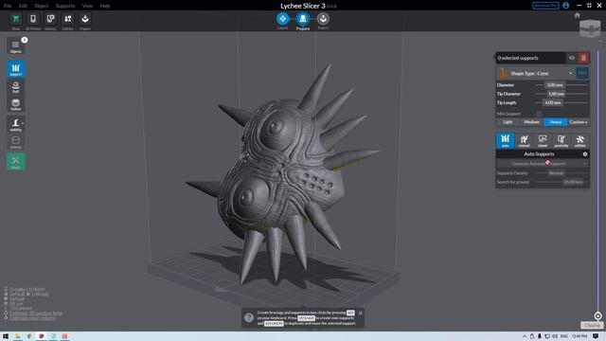The height and width of the screenshot is (341, 606).
Task: Delete selected supports with red trash icon
Action: (x=583, y=58)
